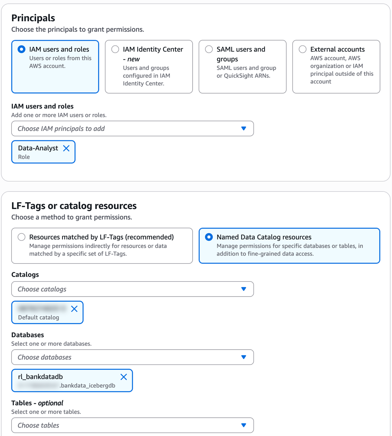Select SAML users and groups radio
392x436 pixels.
(209, 49)
